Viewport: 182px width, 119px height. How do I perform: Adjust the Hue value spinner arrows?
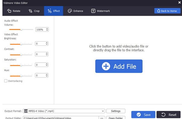pyautogui.click(x=46, y=75)
